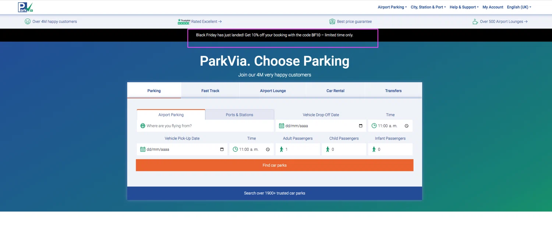Open Over 500 Airport Lounges link

point(504,22)
